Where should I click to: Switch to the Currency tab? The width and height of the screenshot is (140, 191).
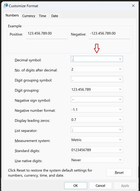coord(28,16)
